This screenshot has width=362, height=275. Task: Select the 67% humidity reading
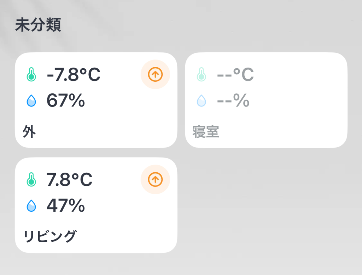pyautogui.click(x=66, y=101)
